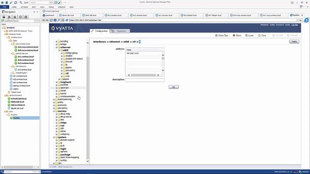Viewport: 310px width, 174px height.
Task: Select the openvpn node in config tree
Action: pos(64,88)
